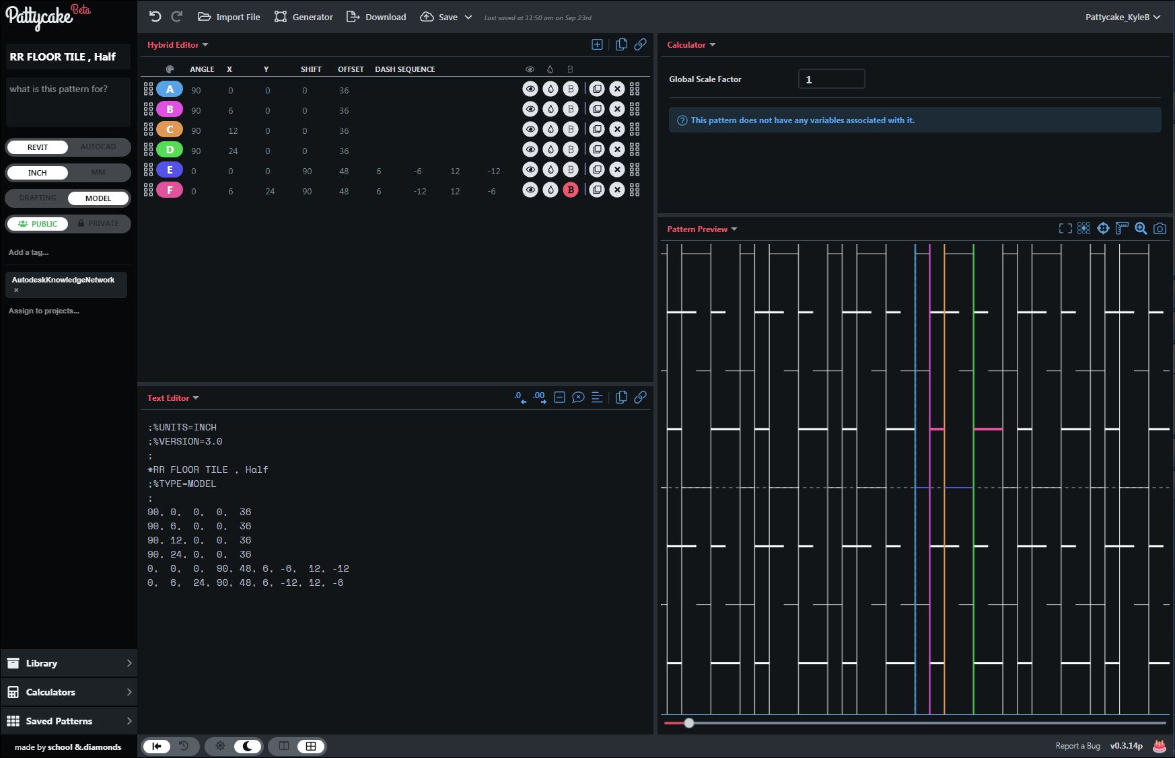Toggle visibility of line A
This screenshot has width=1175, height=758.
click(x=530, y=89)
